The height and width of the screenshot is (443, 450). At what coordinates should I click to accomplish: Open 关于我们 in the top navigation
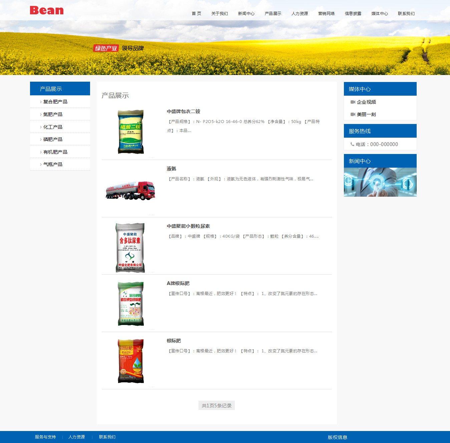point(219,14)
